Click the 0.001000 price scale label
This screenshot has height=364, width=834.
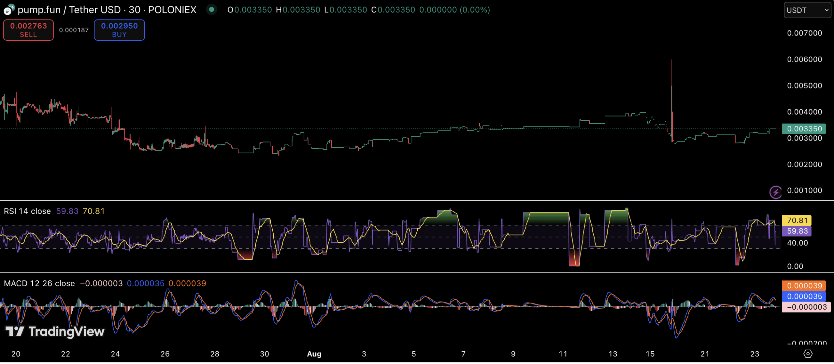tap(804, 191)
